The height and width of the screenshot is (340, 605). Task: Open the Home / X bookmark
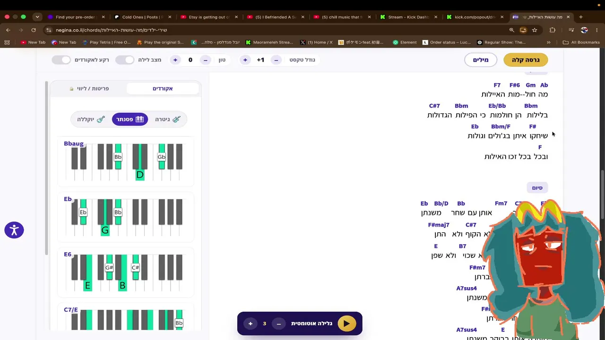click(316, 42)
